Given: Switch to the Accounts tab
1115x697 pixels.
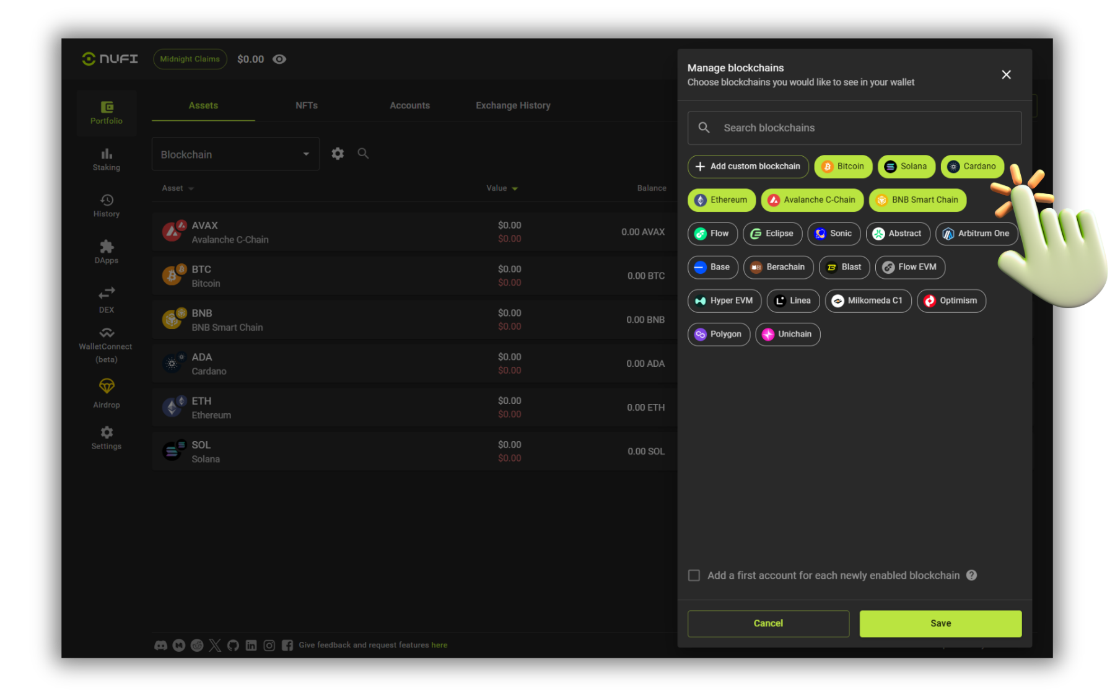Looking at the screenshot, I should click(x=409, y=105).
